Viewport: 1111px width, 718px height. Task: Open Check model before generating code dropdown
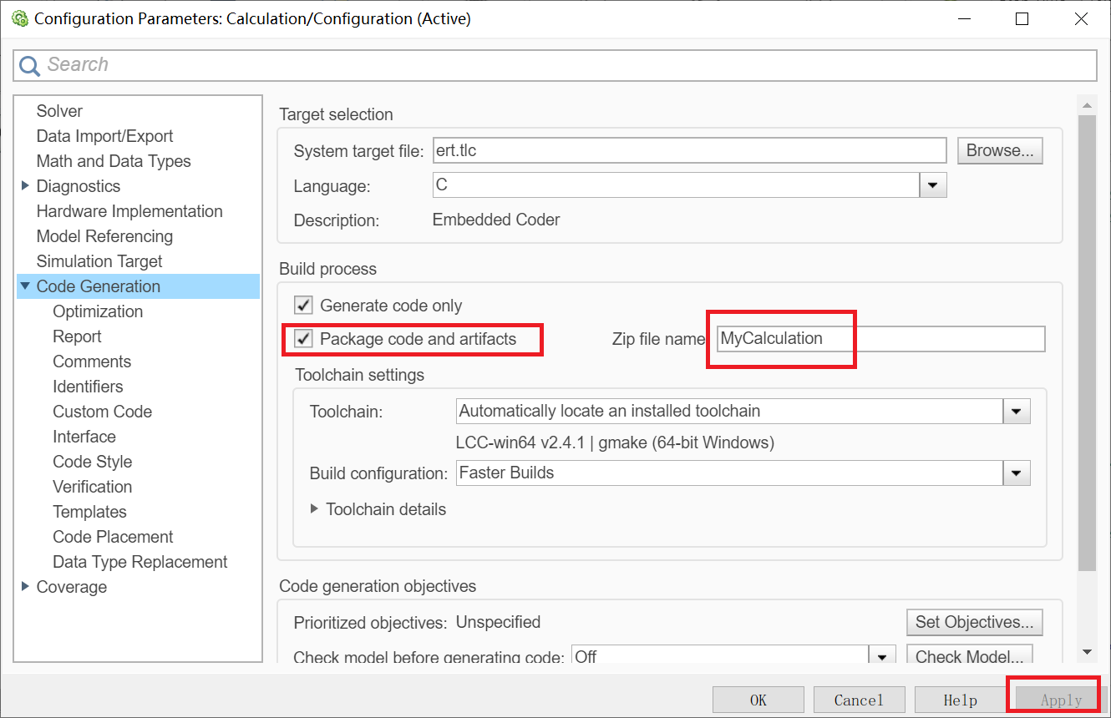(x=882, y=656)
